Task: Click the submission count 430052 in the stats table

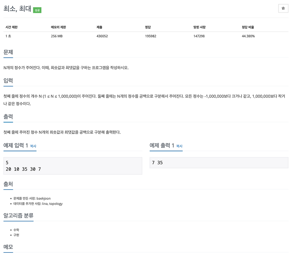Action: [x=102, y=36]
